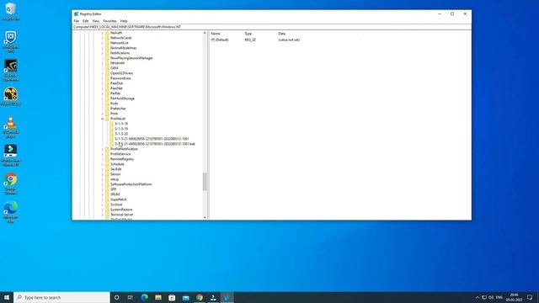Open File Explorer from the taskbar
Screen dimensions: 539x303
point(158,297)
